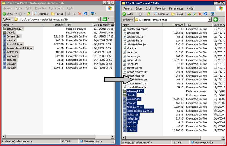Click Ir go button in right window
The height and width of the screenshot is (146, 227).
pos(217,20)
